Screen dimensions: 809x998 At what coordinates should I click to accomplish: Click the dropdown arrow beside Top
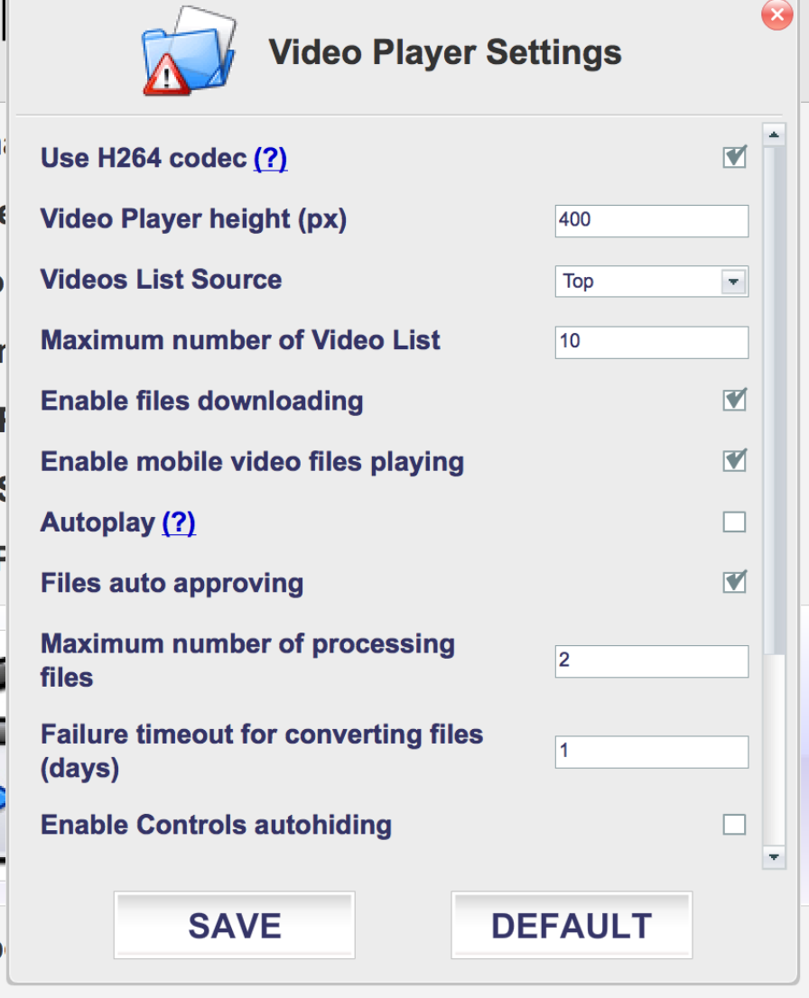click(732, 282)
